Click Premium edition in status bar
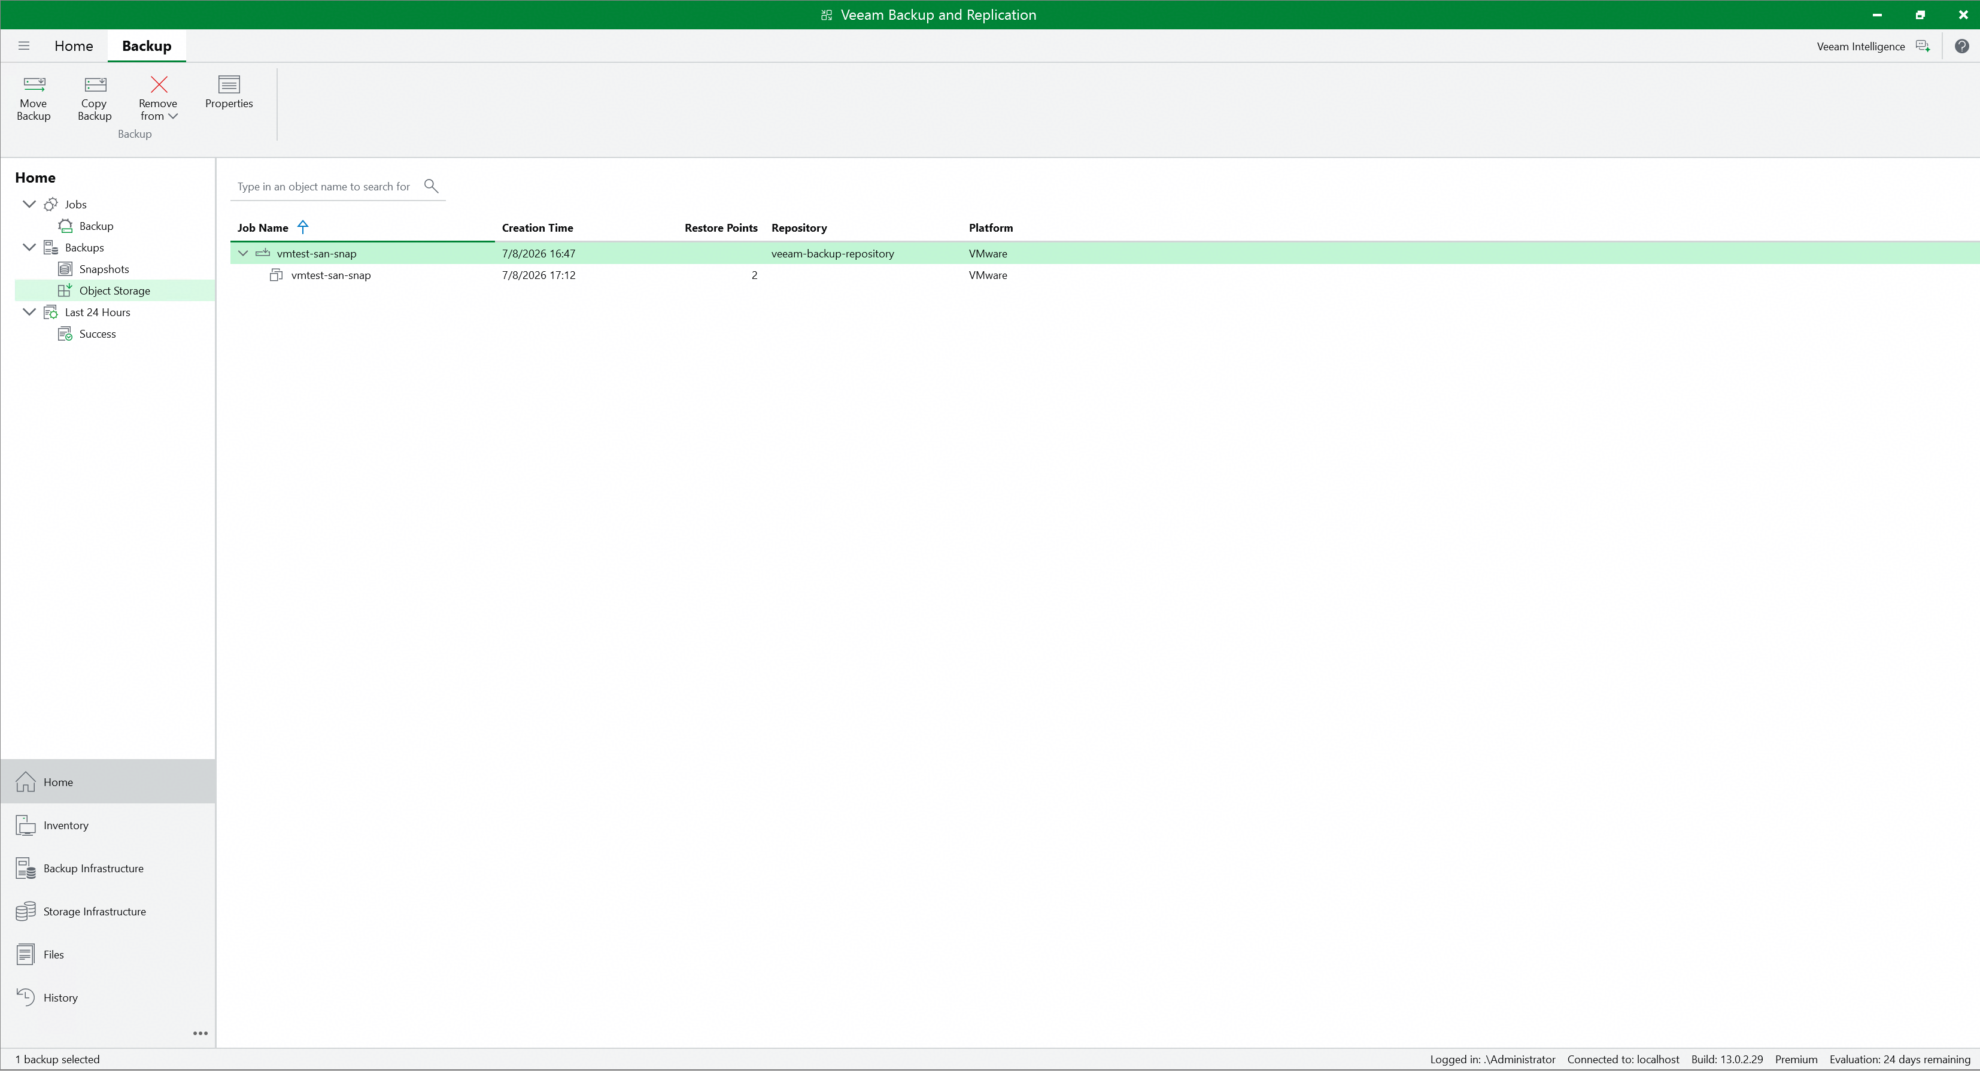Viewport: 1980px width, 1071px height. [1796, 1058]
